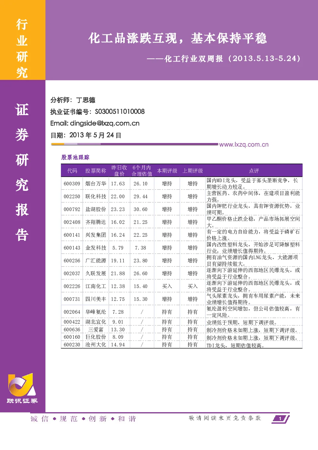This screenshot has width=318, height=450.
Task: Select stock code 600256
Action: coord(72,260)
